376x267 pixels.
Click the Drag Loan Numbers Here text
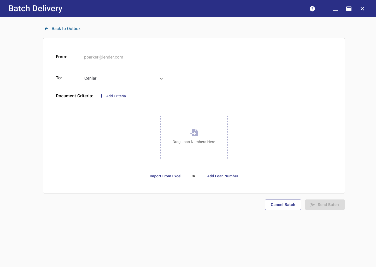coord(194,142)
